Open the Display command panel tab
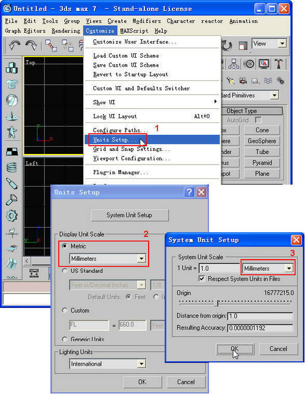 click(264, 64)
